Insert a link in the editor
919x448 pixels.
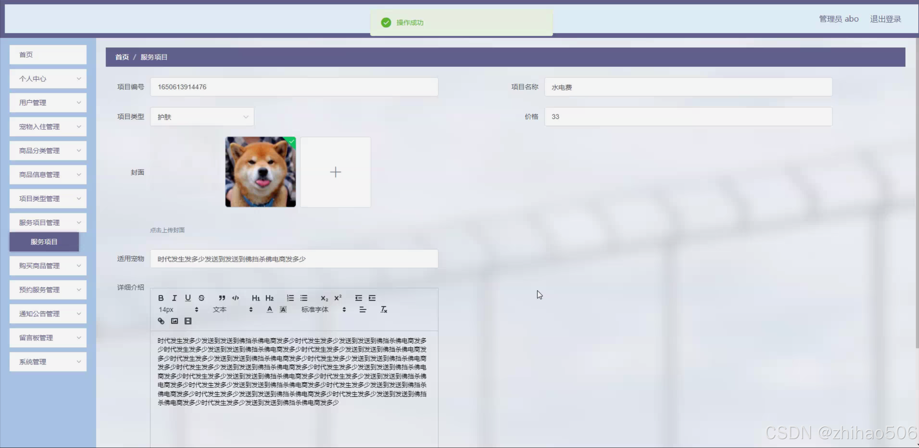(161, 321)
